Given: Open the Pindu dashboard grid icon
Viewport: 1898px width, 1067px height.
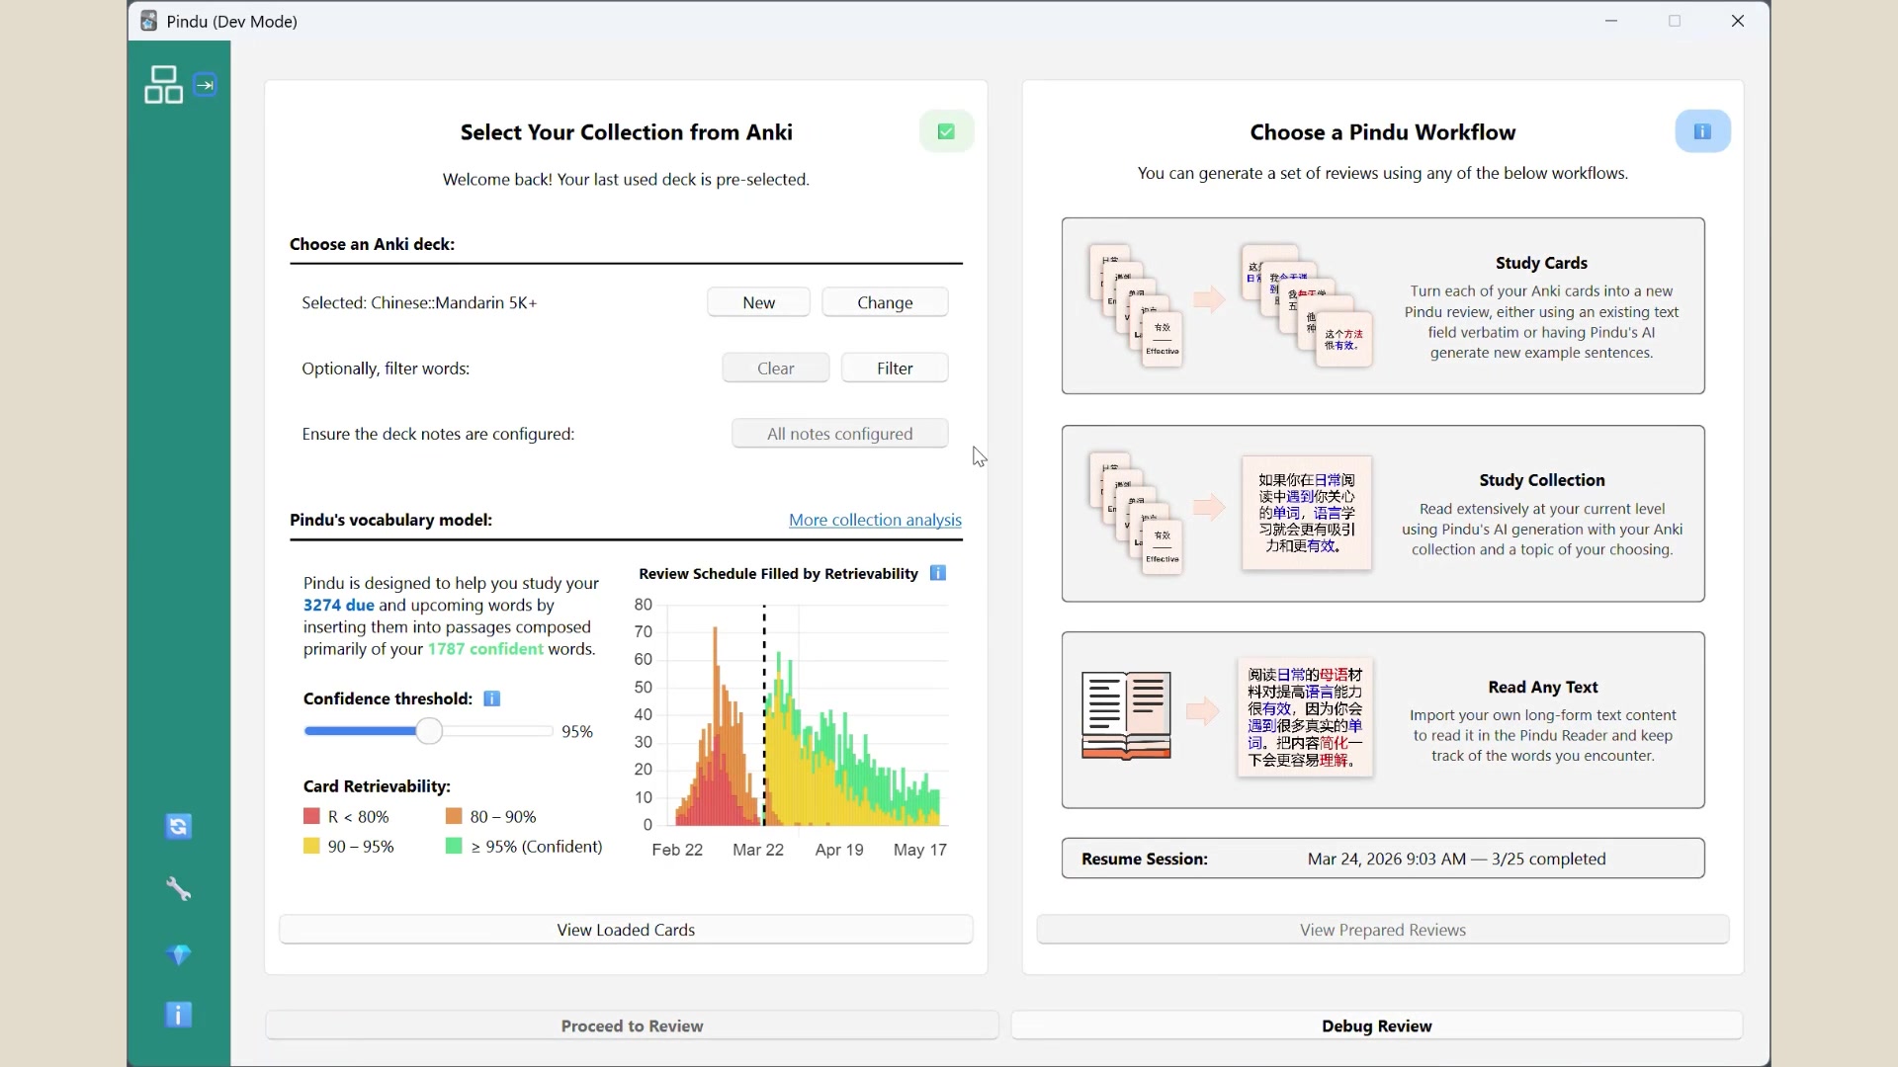Looking at the screenshot, I should pyautogui.click(x=163, y=85).
